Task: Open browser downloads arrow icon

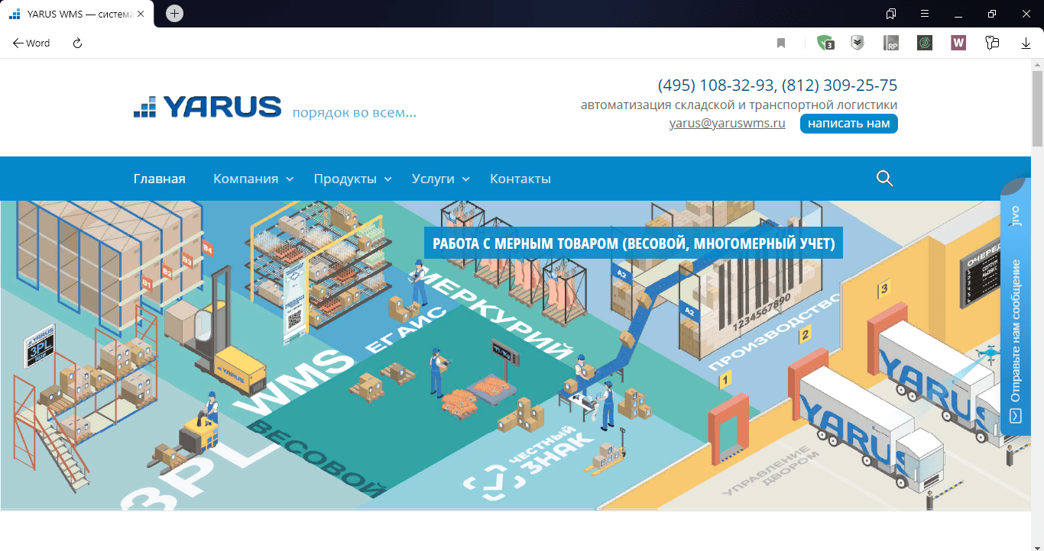Action: point(1026,43)
